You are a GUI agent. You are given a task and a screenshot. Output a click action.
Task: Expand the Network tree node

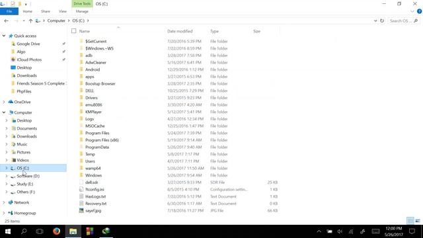[4, 202]
